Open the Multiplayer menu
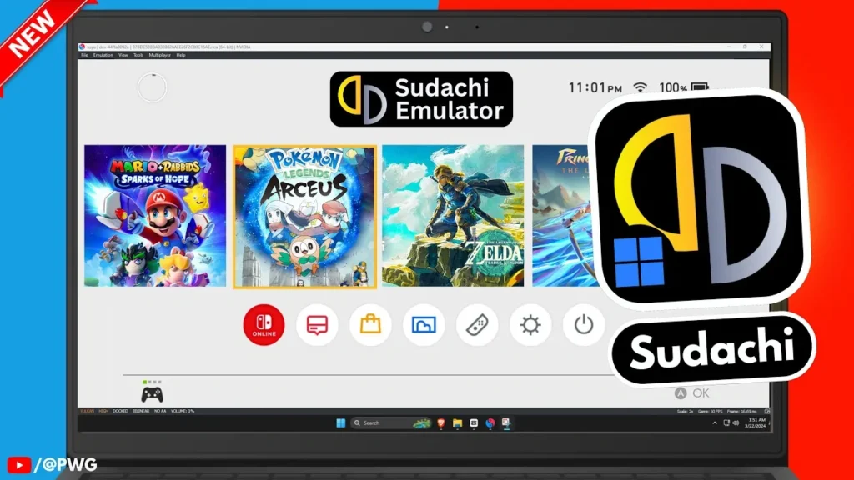 tap(159, 57)
